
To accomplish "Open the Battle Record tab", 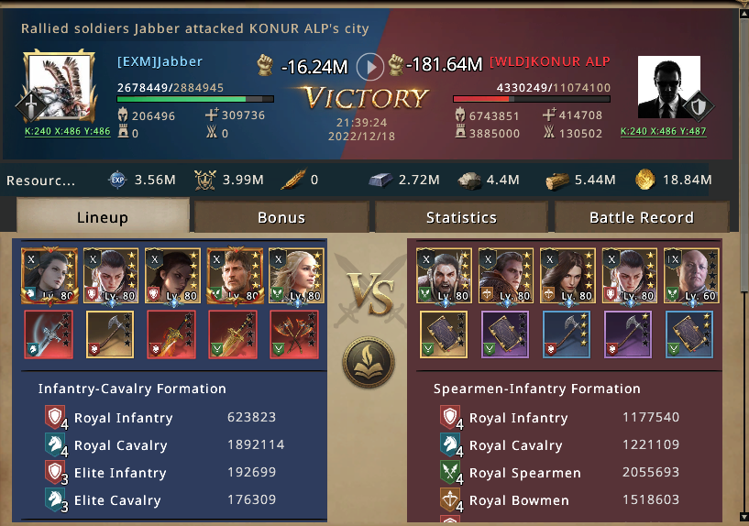I will [642, 218].
